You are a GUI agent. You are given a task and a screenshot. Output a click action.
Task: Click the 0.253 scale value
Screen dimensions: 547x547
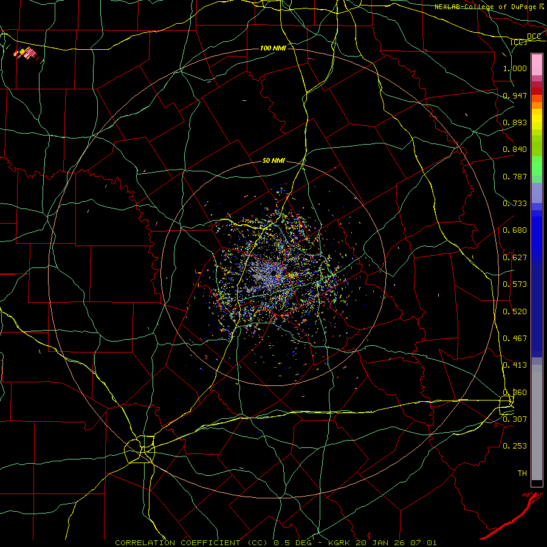[515, 446]
